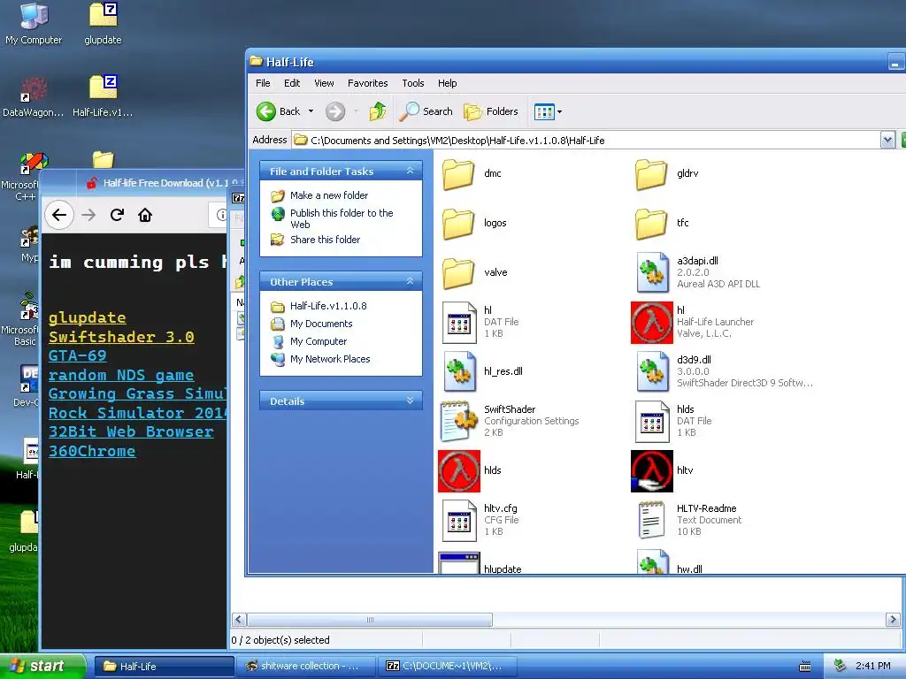Select the d3d9.dll SwiftShader file icon
The height and width of the screenshot is (679, 906).
tap(652, 372)
